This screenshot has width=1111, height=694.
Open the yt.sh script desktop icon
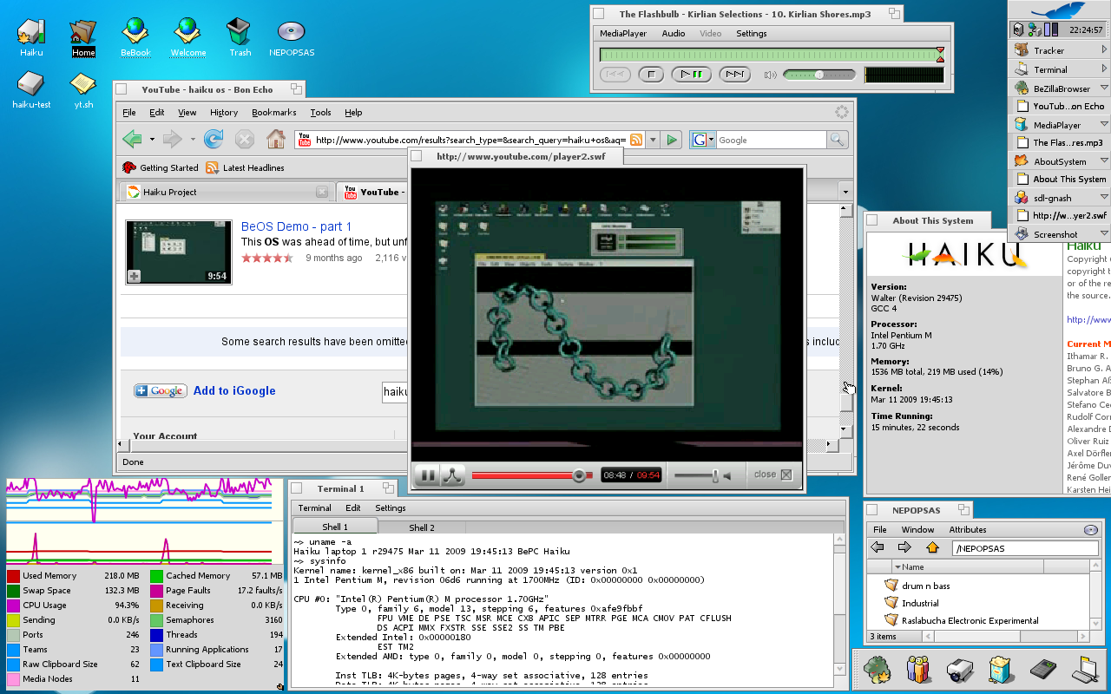click(83, 84)
